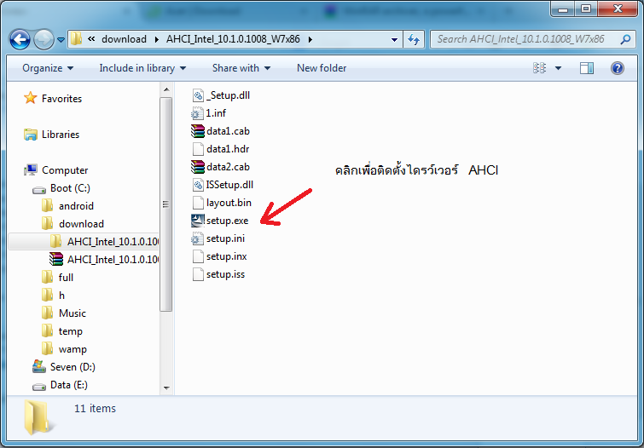Select the data1.cab archive file
This screenshot has width=644, height=448.
(227, 131)
